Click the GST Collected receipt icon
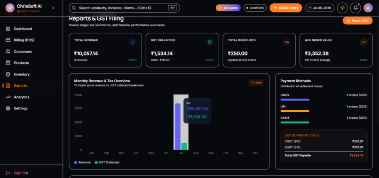Image resolution: width=379 pixels, height=178 pixels. tap(210, 42)
